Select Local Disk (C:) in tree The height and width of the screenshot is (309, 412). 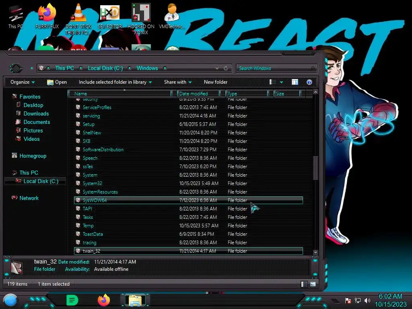point(35,181)
